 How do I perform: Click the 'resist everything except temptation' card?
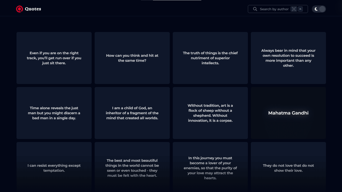click(x=54, y=168)
